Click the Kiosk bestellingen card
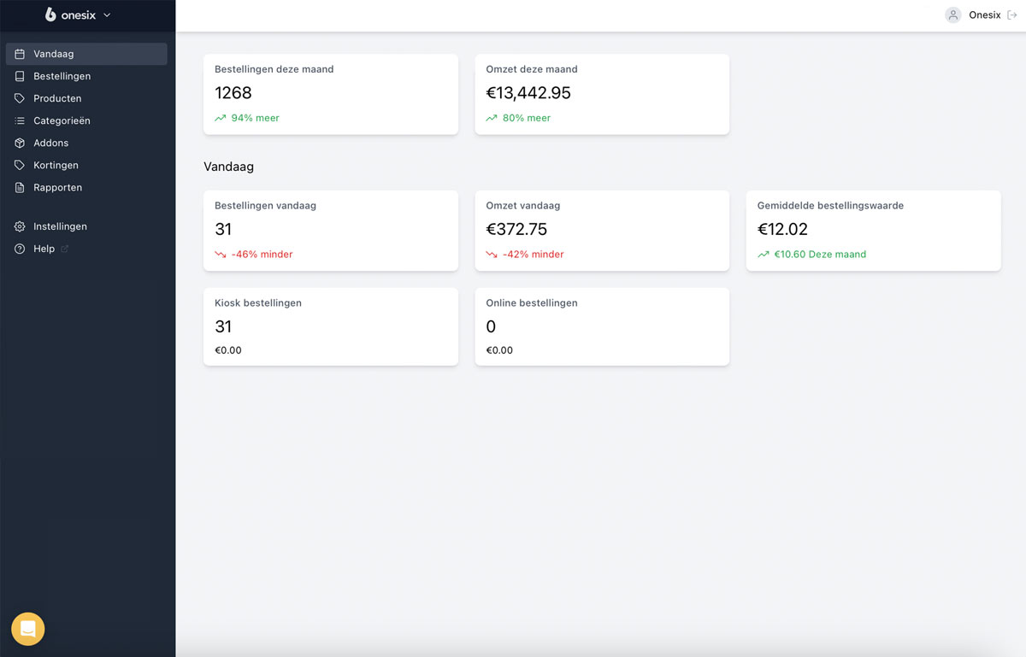Viewport: 1026px width, 657px height. [331, 326]
